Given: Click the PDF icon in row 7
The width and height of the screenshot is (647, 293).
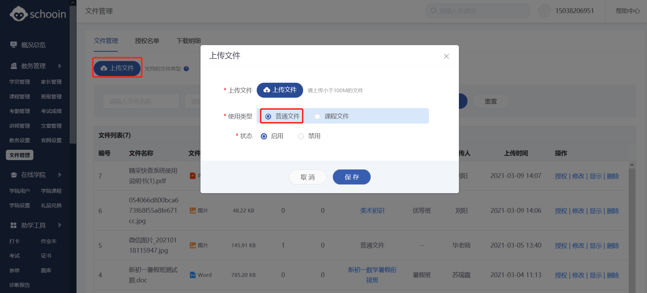Looking at the screenshot, I should coord(193,176).
